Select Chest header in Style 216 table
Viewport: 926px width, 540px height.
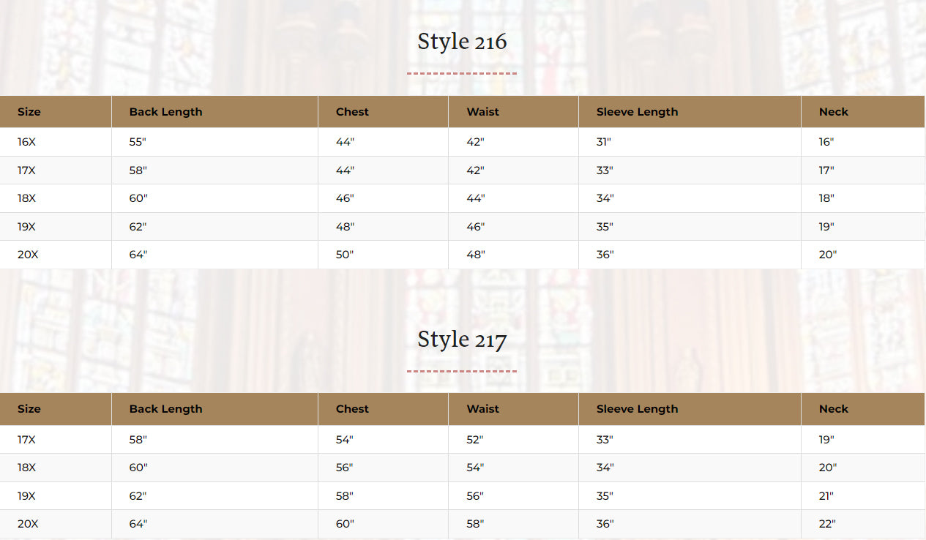click(352, 112)
